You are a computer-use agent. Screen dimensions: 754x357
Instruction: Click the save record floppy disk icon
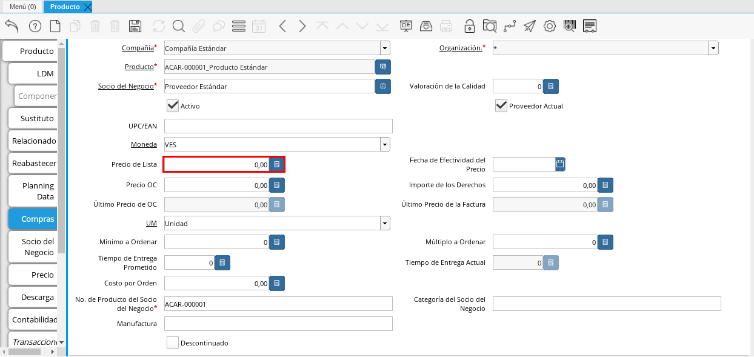[135, 26]
